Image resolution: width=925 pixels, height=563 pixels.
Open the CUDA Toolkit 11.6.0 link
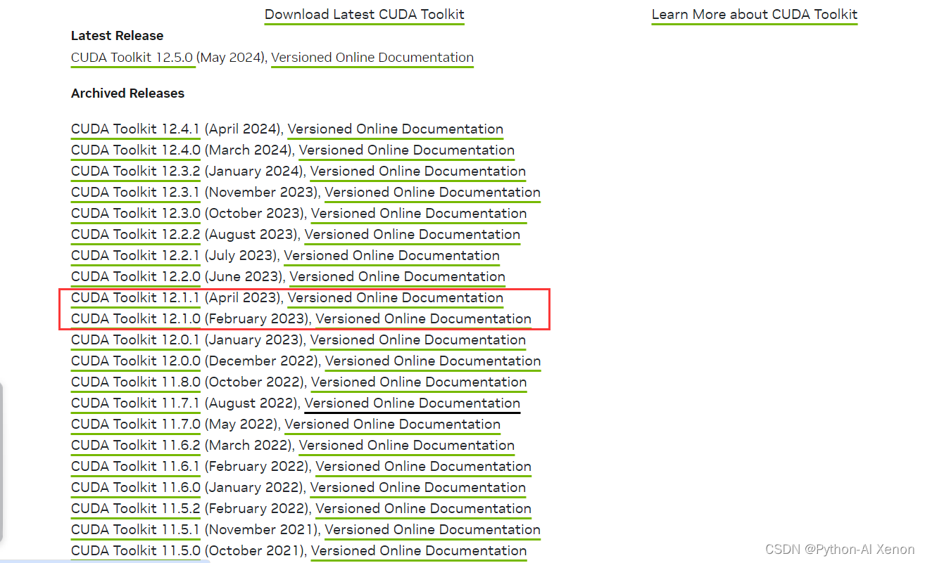pos(136,488)
